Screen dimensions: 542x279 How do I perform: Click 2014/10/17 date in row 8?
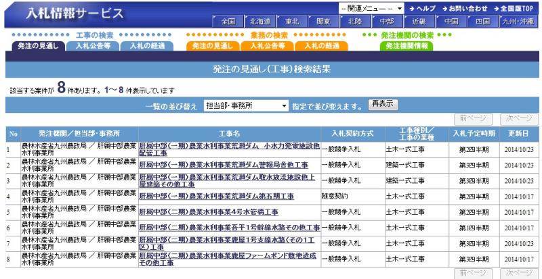pyautogui.click(x=519, y=259)
